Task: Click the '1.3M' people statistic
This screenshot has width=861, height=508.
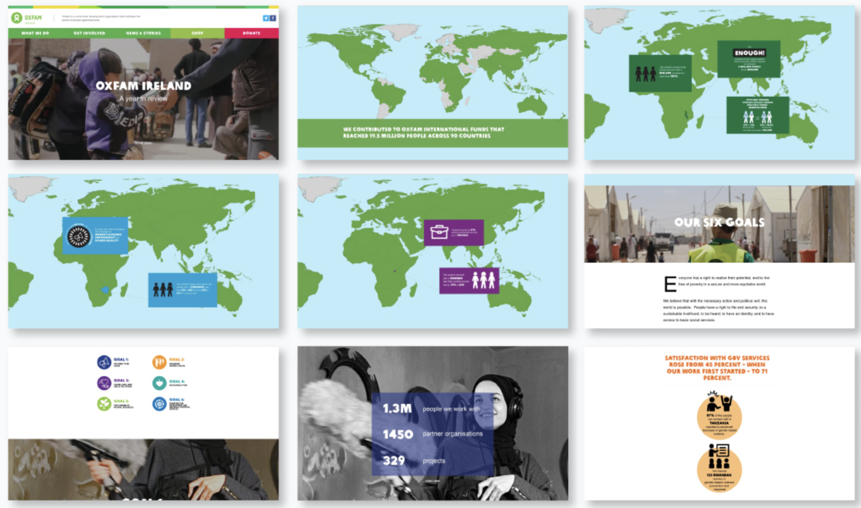Action: pos(397,409)
